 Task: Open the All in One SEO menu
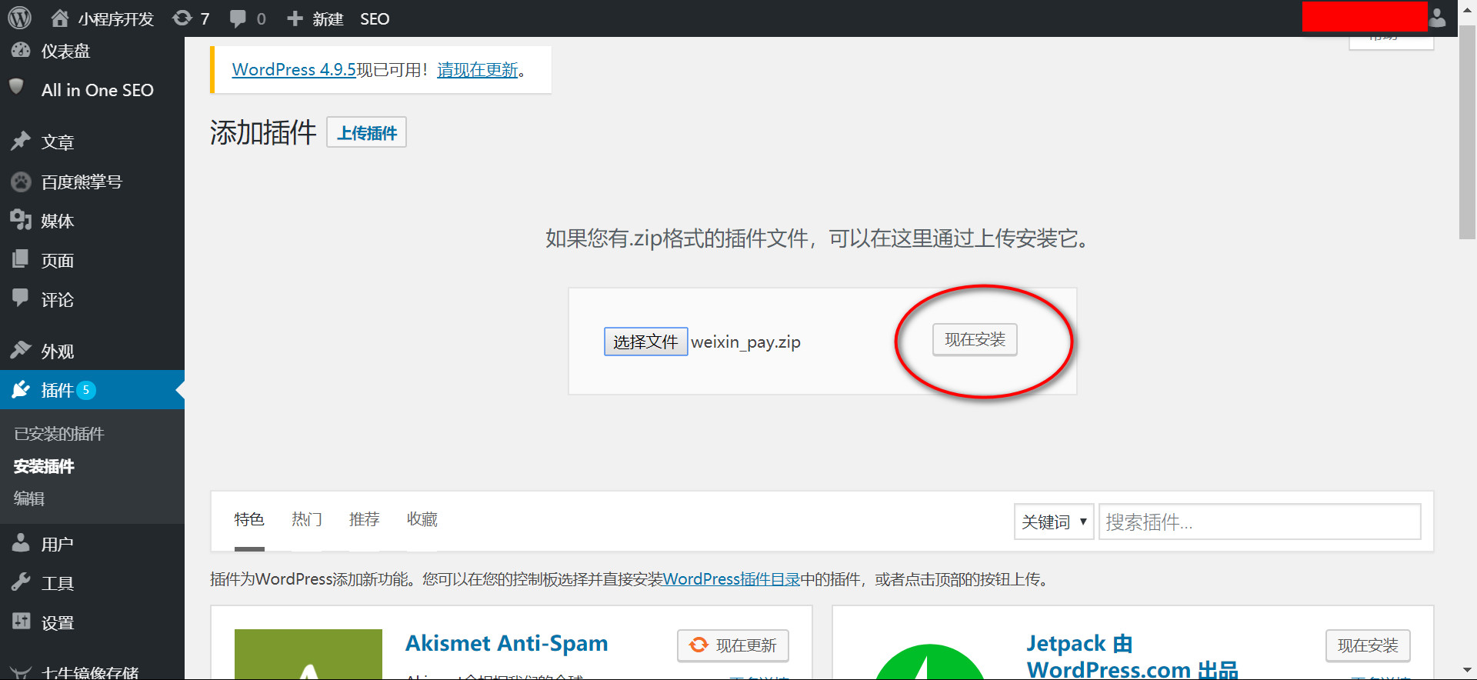click(98, 90)
